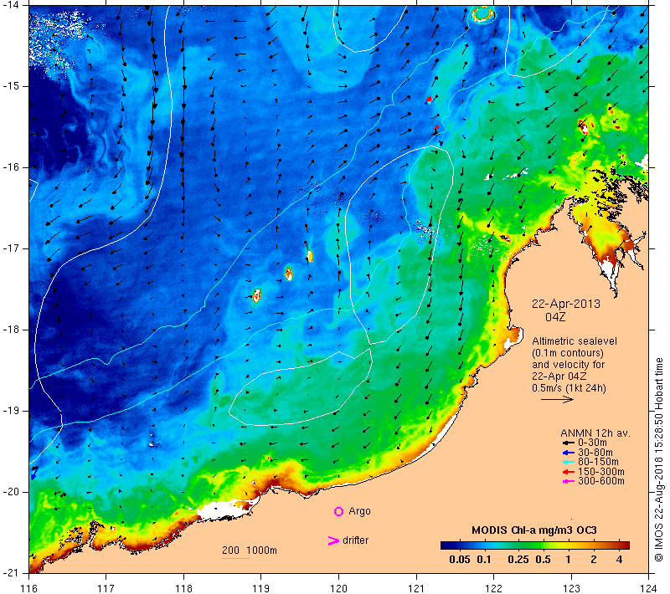670x594 pixels.
Task: Click the '116' longitude axis label
Action: point(29,588)
